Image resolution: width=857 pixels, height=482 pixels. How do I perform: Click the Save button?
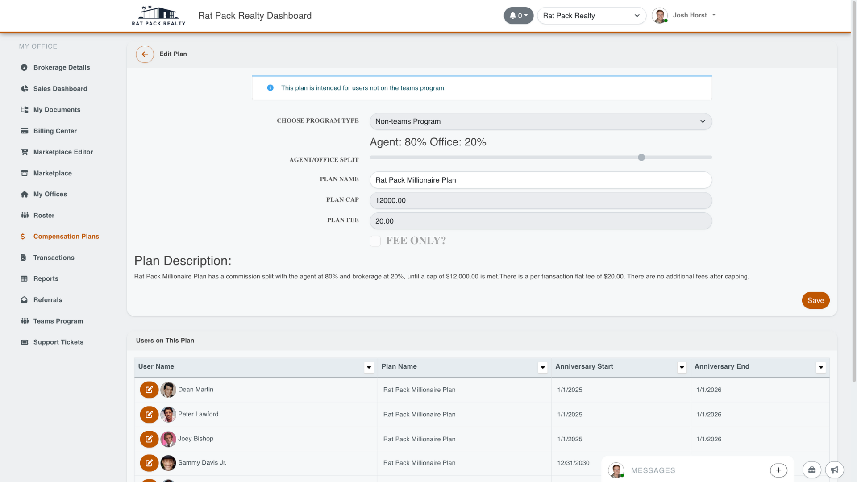click(815, 300)
